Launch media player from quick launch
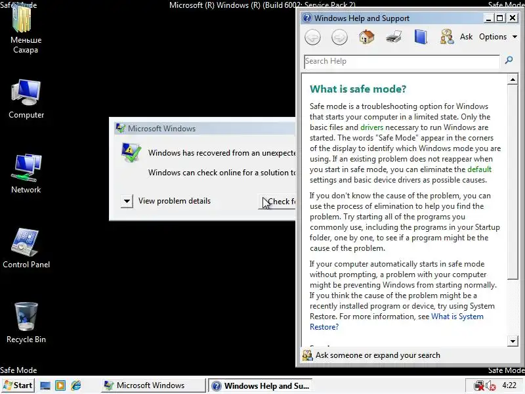The image size is (525, 394). tap(60, 385)
